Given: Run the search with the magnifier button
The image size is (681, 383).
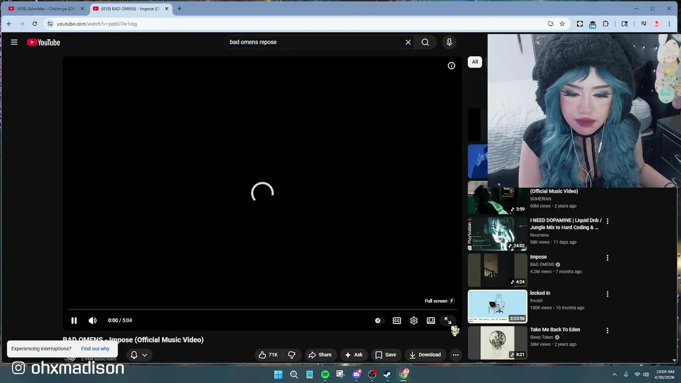Looking at the screenshot, I should pyautogui.click(x=425, y=42).
